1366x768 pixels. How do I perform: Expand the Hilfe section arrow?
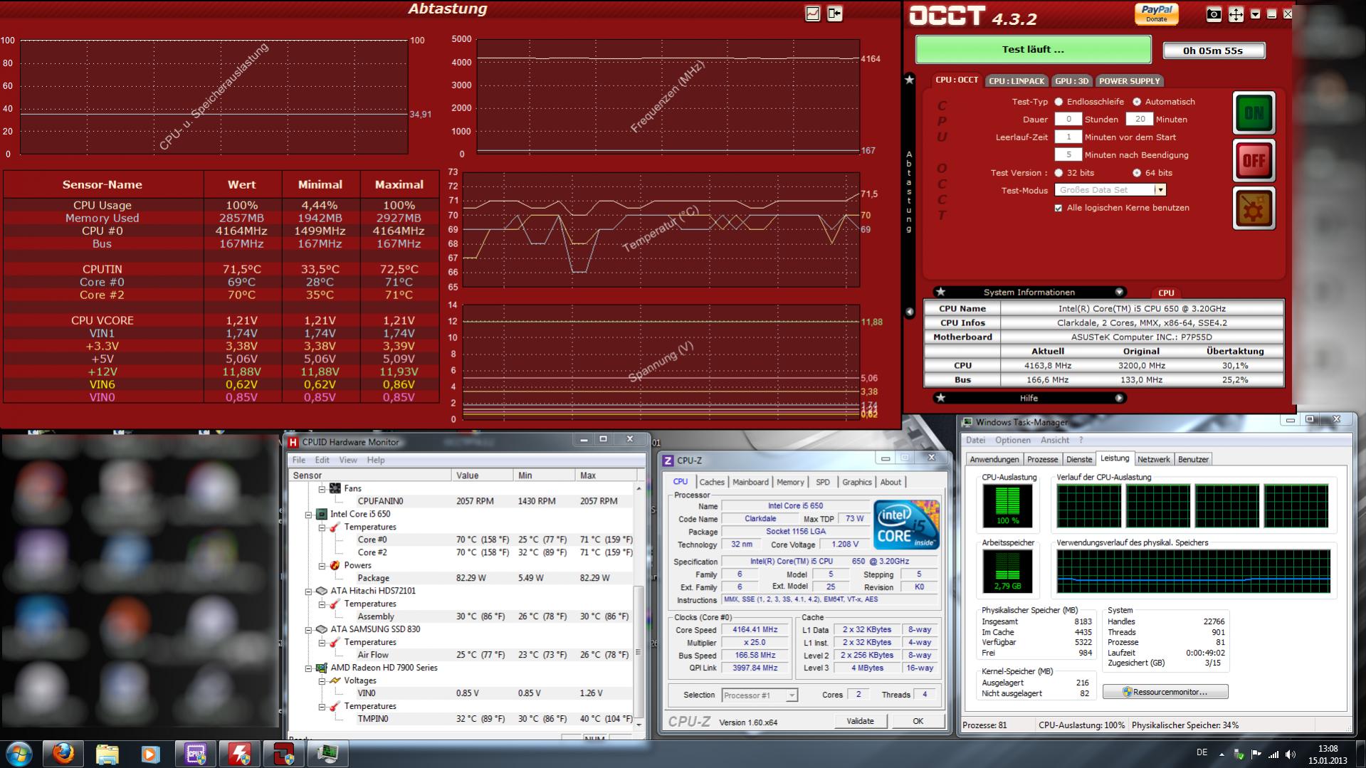coord(1119,398)
